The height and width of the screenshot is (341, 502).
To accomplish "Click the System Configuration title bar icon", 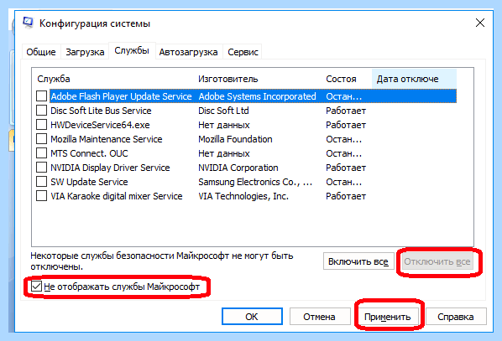I will (28, 23).
